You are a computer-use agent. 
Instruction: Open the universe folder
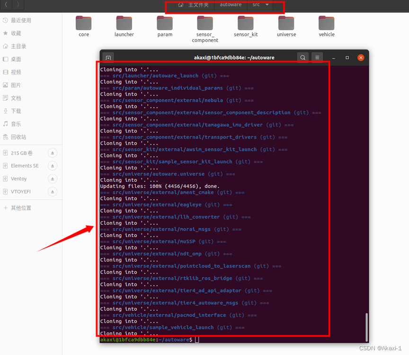click(x=286, y=26)
